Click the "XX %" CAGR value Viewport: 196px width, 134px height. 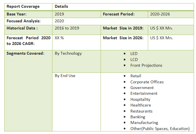pyautogui.click(x=59, y=38)
